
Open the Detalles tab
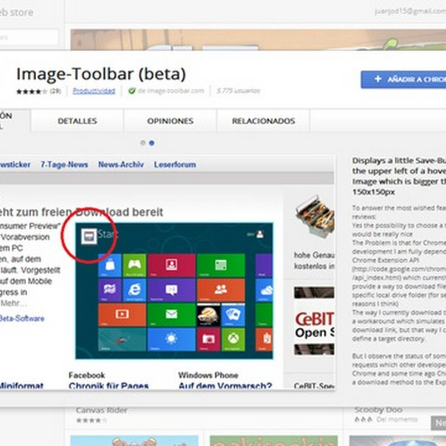77,121
